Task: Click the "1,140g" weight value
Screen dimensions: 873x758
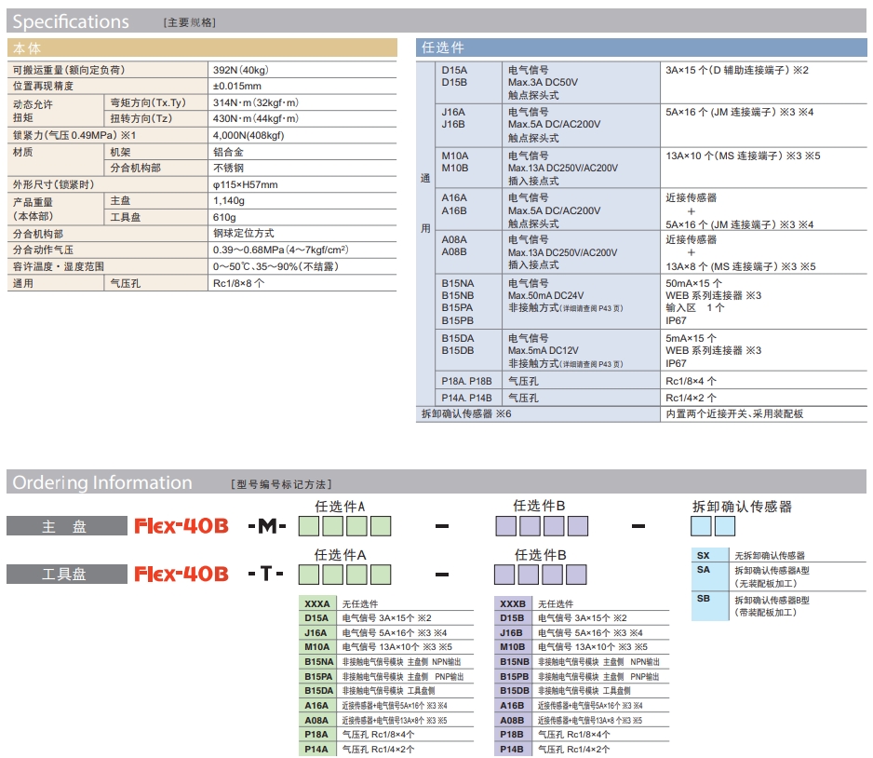Action: point(229,201)
